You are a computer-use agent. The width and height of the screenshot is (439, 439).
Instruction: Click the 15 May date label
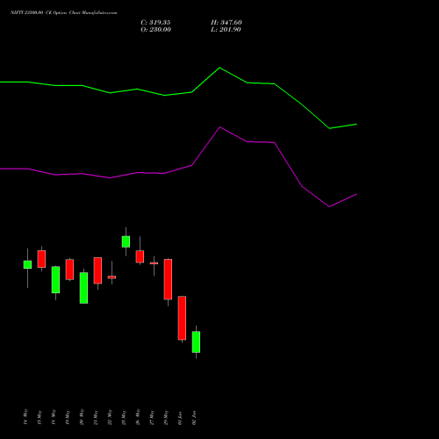coord(40,417)
